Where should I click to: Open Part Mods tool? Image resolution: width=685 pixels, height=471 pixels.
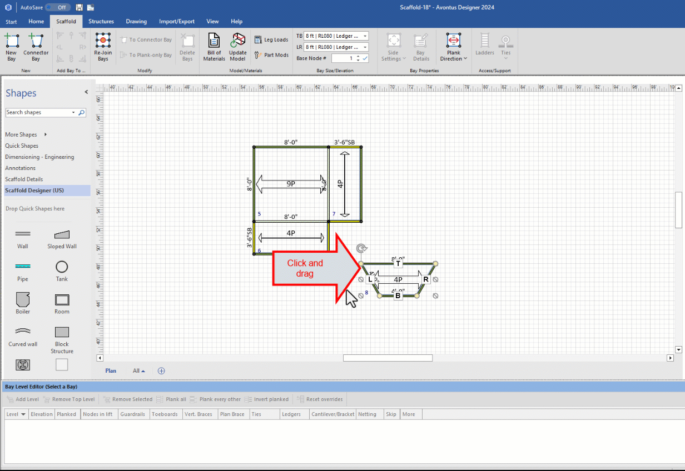(271, 55)
